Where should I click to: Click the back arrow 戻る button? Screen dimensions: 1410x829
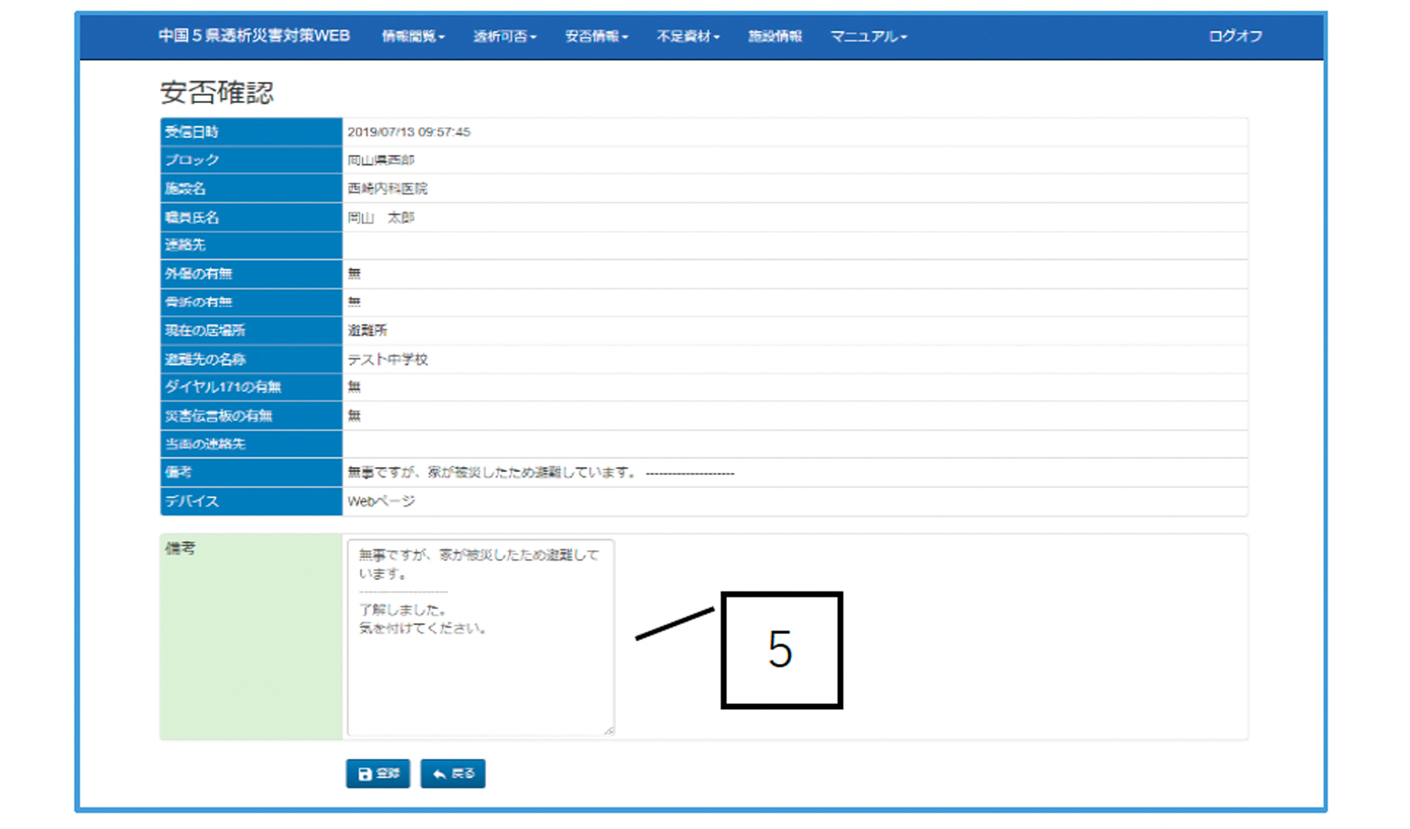[453, 774]
